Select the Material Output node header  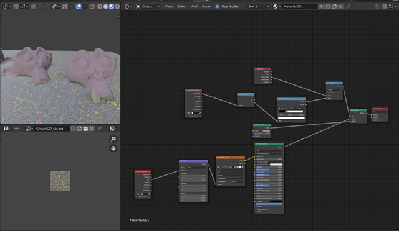point(380,109)
